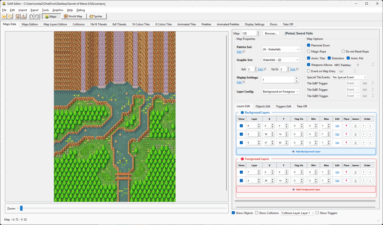Screen dimensions: 383x225
Task: Open the Graphics menu
Action: click(x=58, y=10)
